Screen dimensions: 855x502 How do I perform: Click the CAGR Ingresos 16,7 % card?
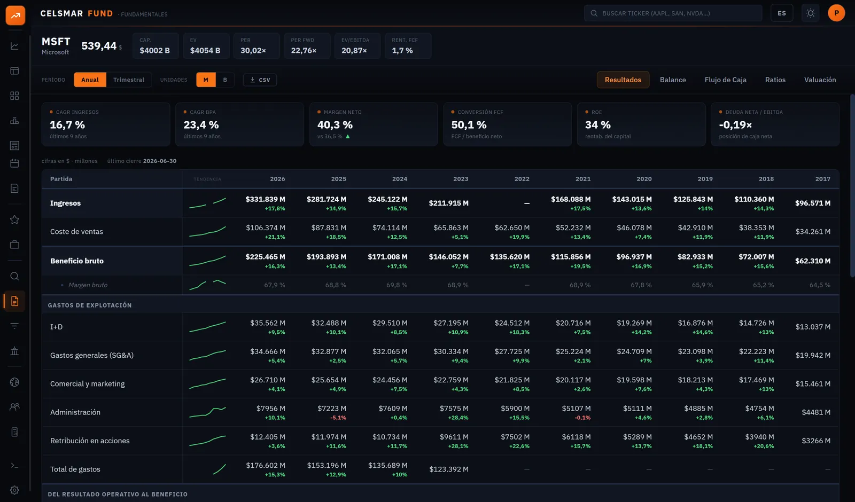[x=106, y=124]
